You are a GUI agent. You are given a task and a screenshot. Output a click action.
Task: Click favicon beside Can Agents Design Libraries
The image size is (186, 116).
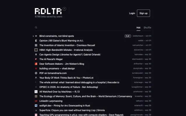[36, 55]
